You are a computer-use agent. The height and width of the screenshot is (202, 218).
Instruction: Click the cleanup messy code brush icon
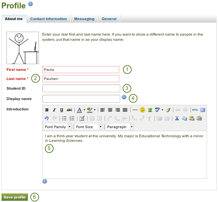coord(168,110)
